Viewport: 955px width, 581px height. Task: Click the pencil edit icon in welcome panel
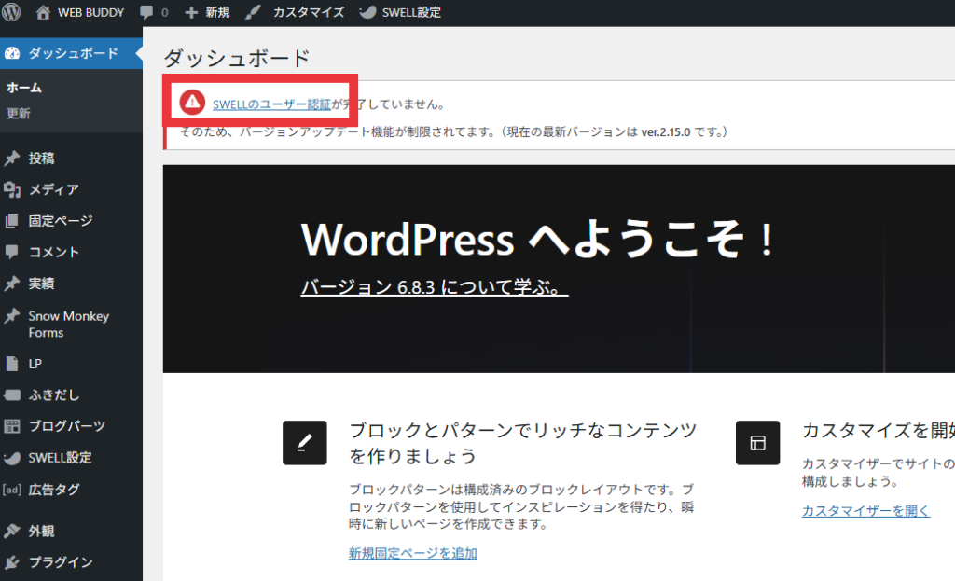[x=304, y=443]
